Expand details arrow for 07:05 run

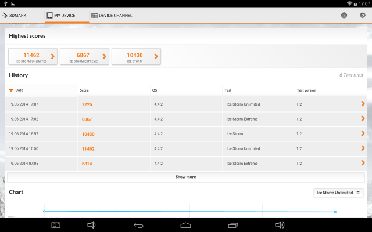tap(363, 163)
